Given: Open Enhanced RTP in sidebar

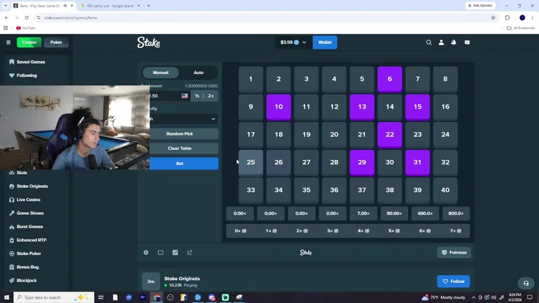Looking at the screenshot, I should (x=32, y=240).
